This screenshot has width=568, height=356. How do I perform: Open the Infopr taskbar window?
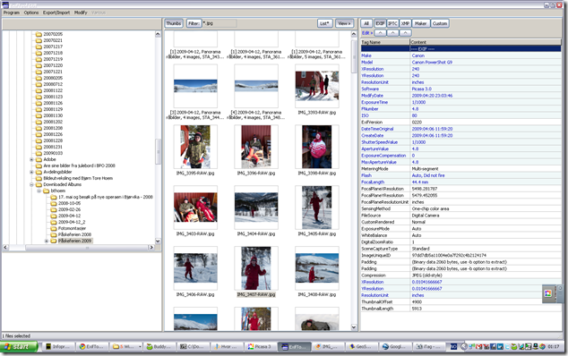[59, 346]
